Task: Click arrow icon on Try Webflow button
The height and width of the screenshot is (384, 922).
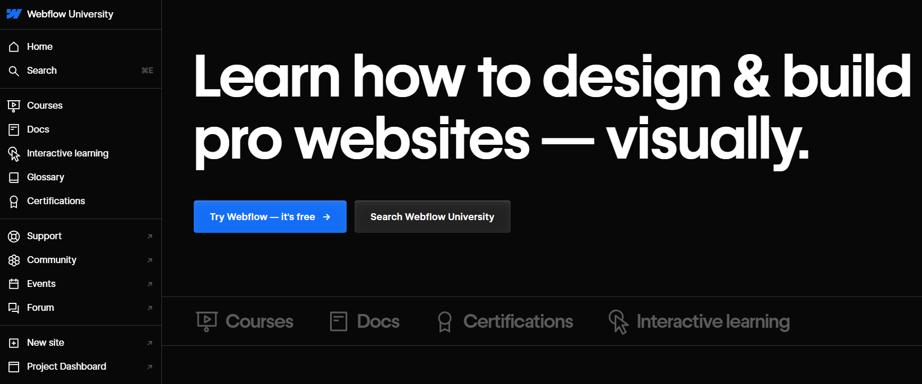Action: coord(327,217)
